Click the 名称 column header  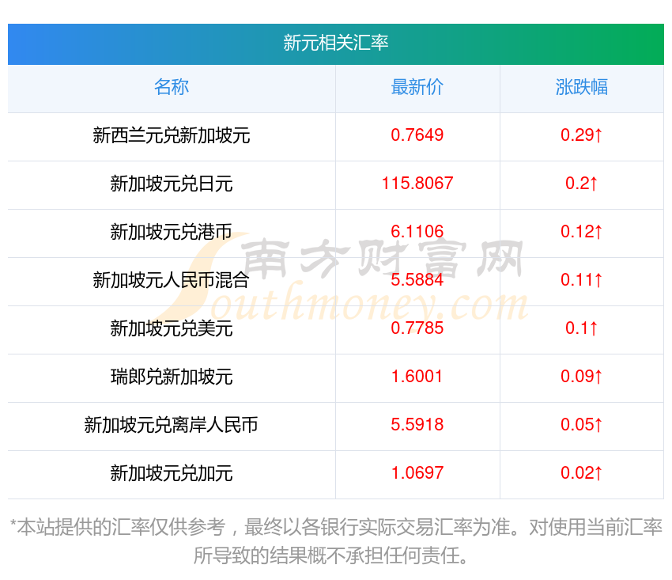pos(172,87)
